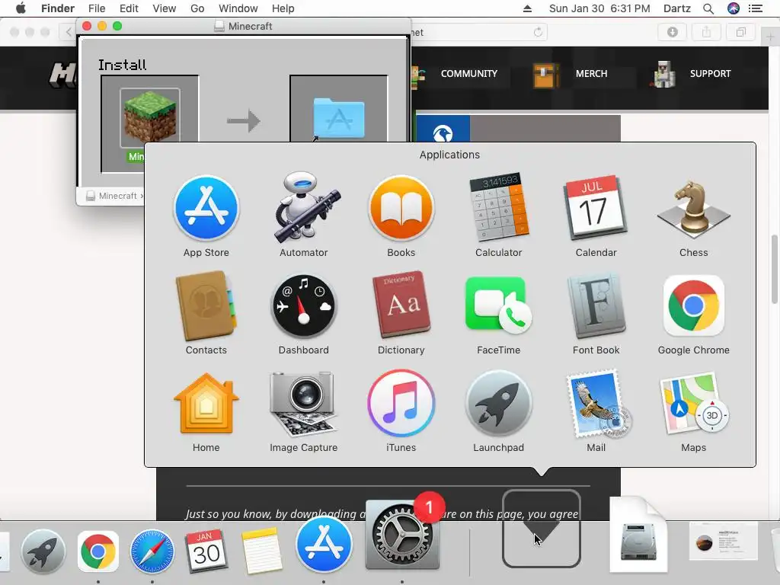Open Chrome from the Dock
The height and width of the screenshot is (585, 780).
tap(98, 551)
